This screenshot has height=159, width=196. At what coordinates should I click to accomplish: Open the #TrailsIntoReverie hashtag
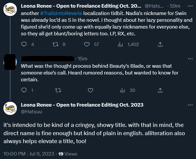click(61, 13)
